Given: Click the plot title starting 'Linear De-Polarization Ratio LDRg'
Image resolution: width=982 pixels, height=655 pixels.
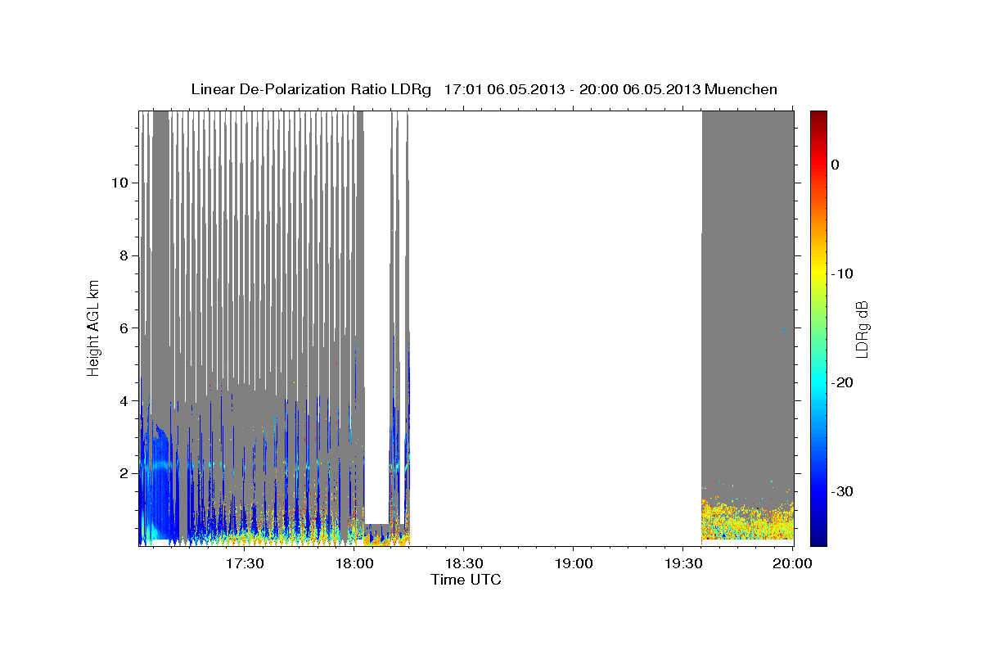Looking at the screenshot, I should tap(484, 89).
